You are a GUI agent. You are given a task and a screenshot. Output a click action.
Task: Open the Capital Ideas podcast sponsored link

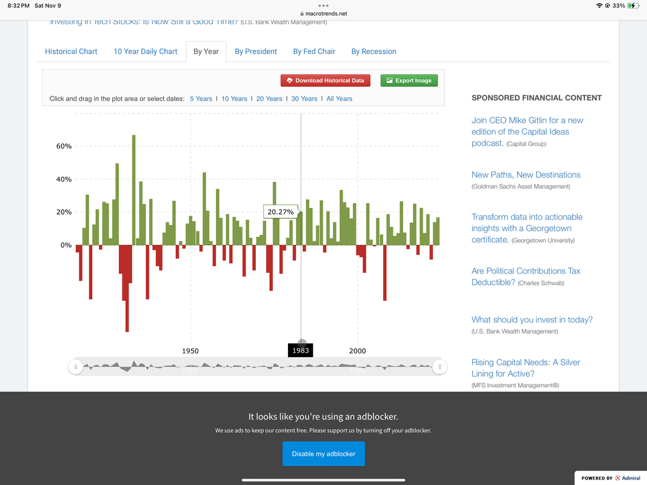(x=527, y=132)
